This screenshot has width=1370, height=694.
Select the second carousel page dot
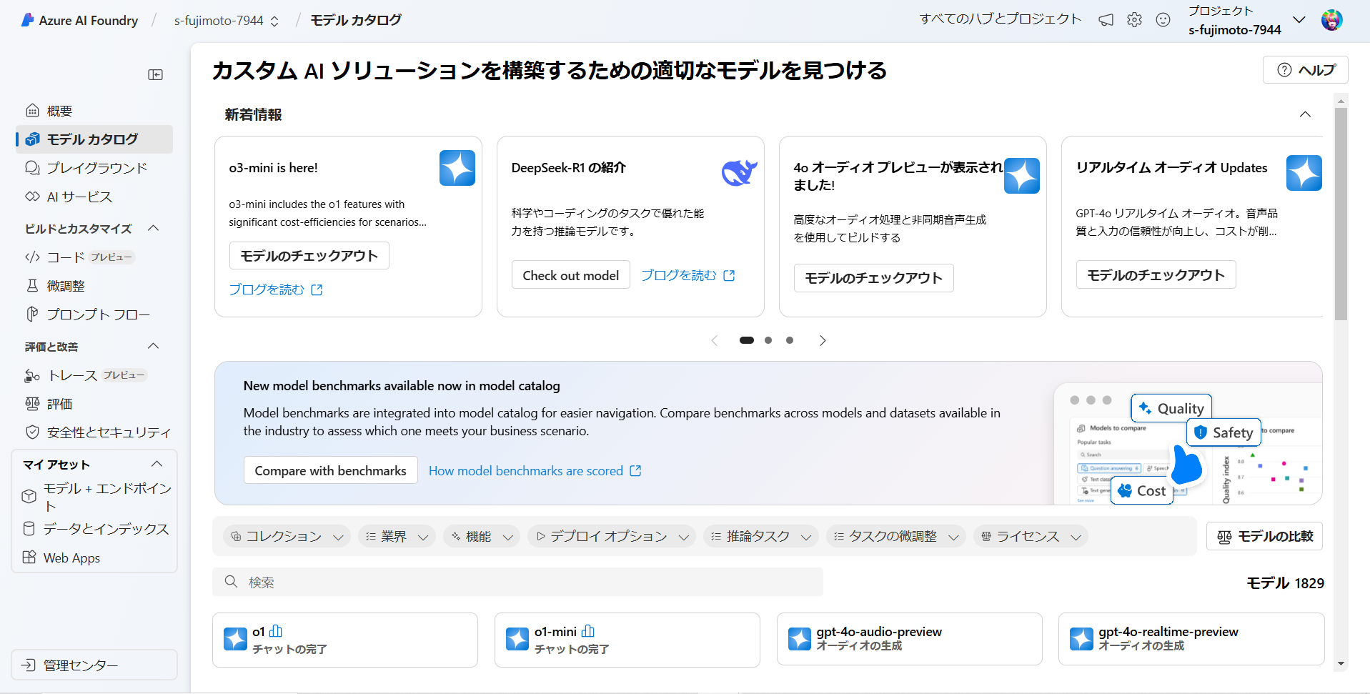[x=768, y=340]
